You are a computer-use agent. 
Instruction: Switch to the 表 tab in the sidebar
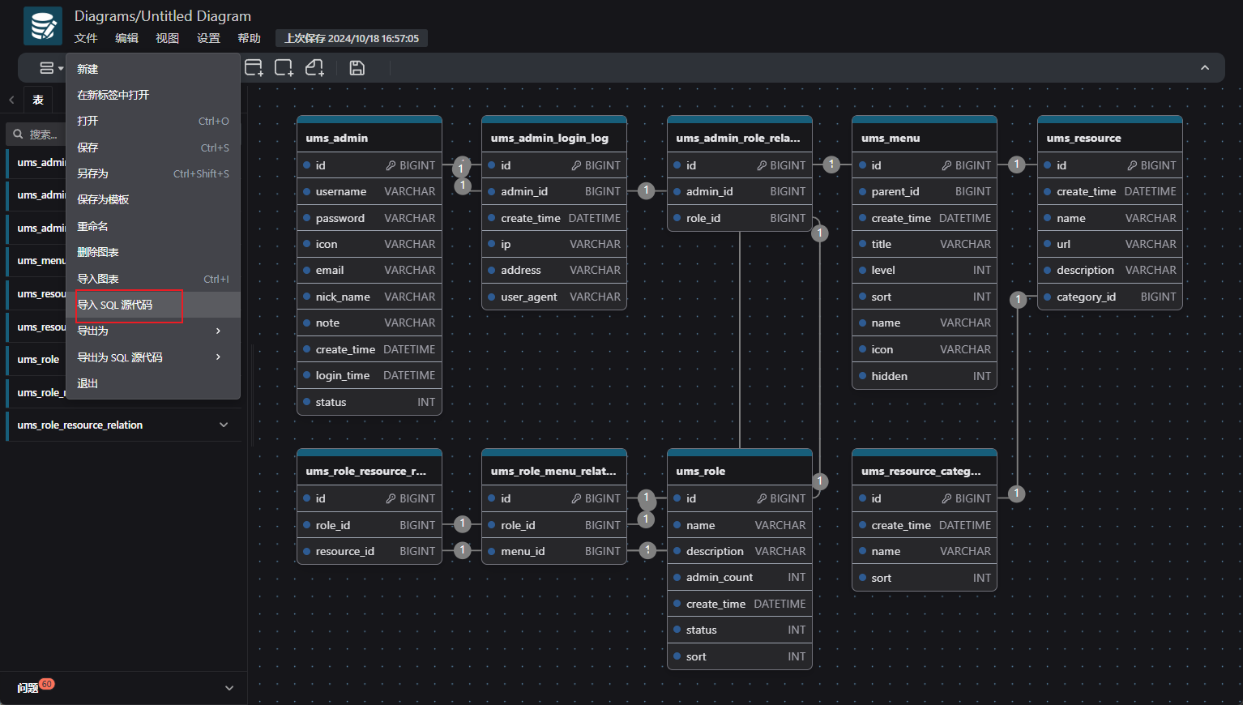pos(38,100)
